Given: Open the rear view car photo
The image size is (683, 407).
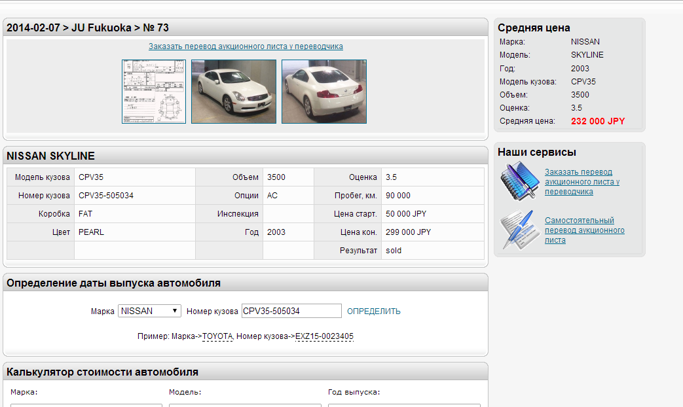Looking at the screenshot, I should 324,92.
